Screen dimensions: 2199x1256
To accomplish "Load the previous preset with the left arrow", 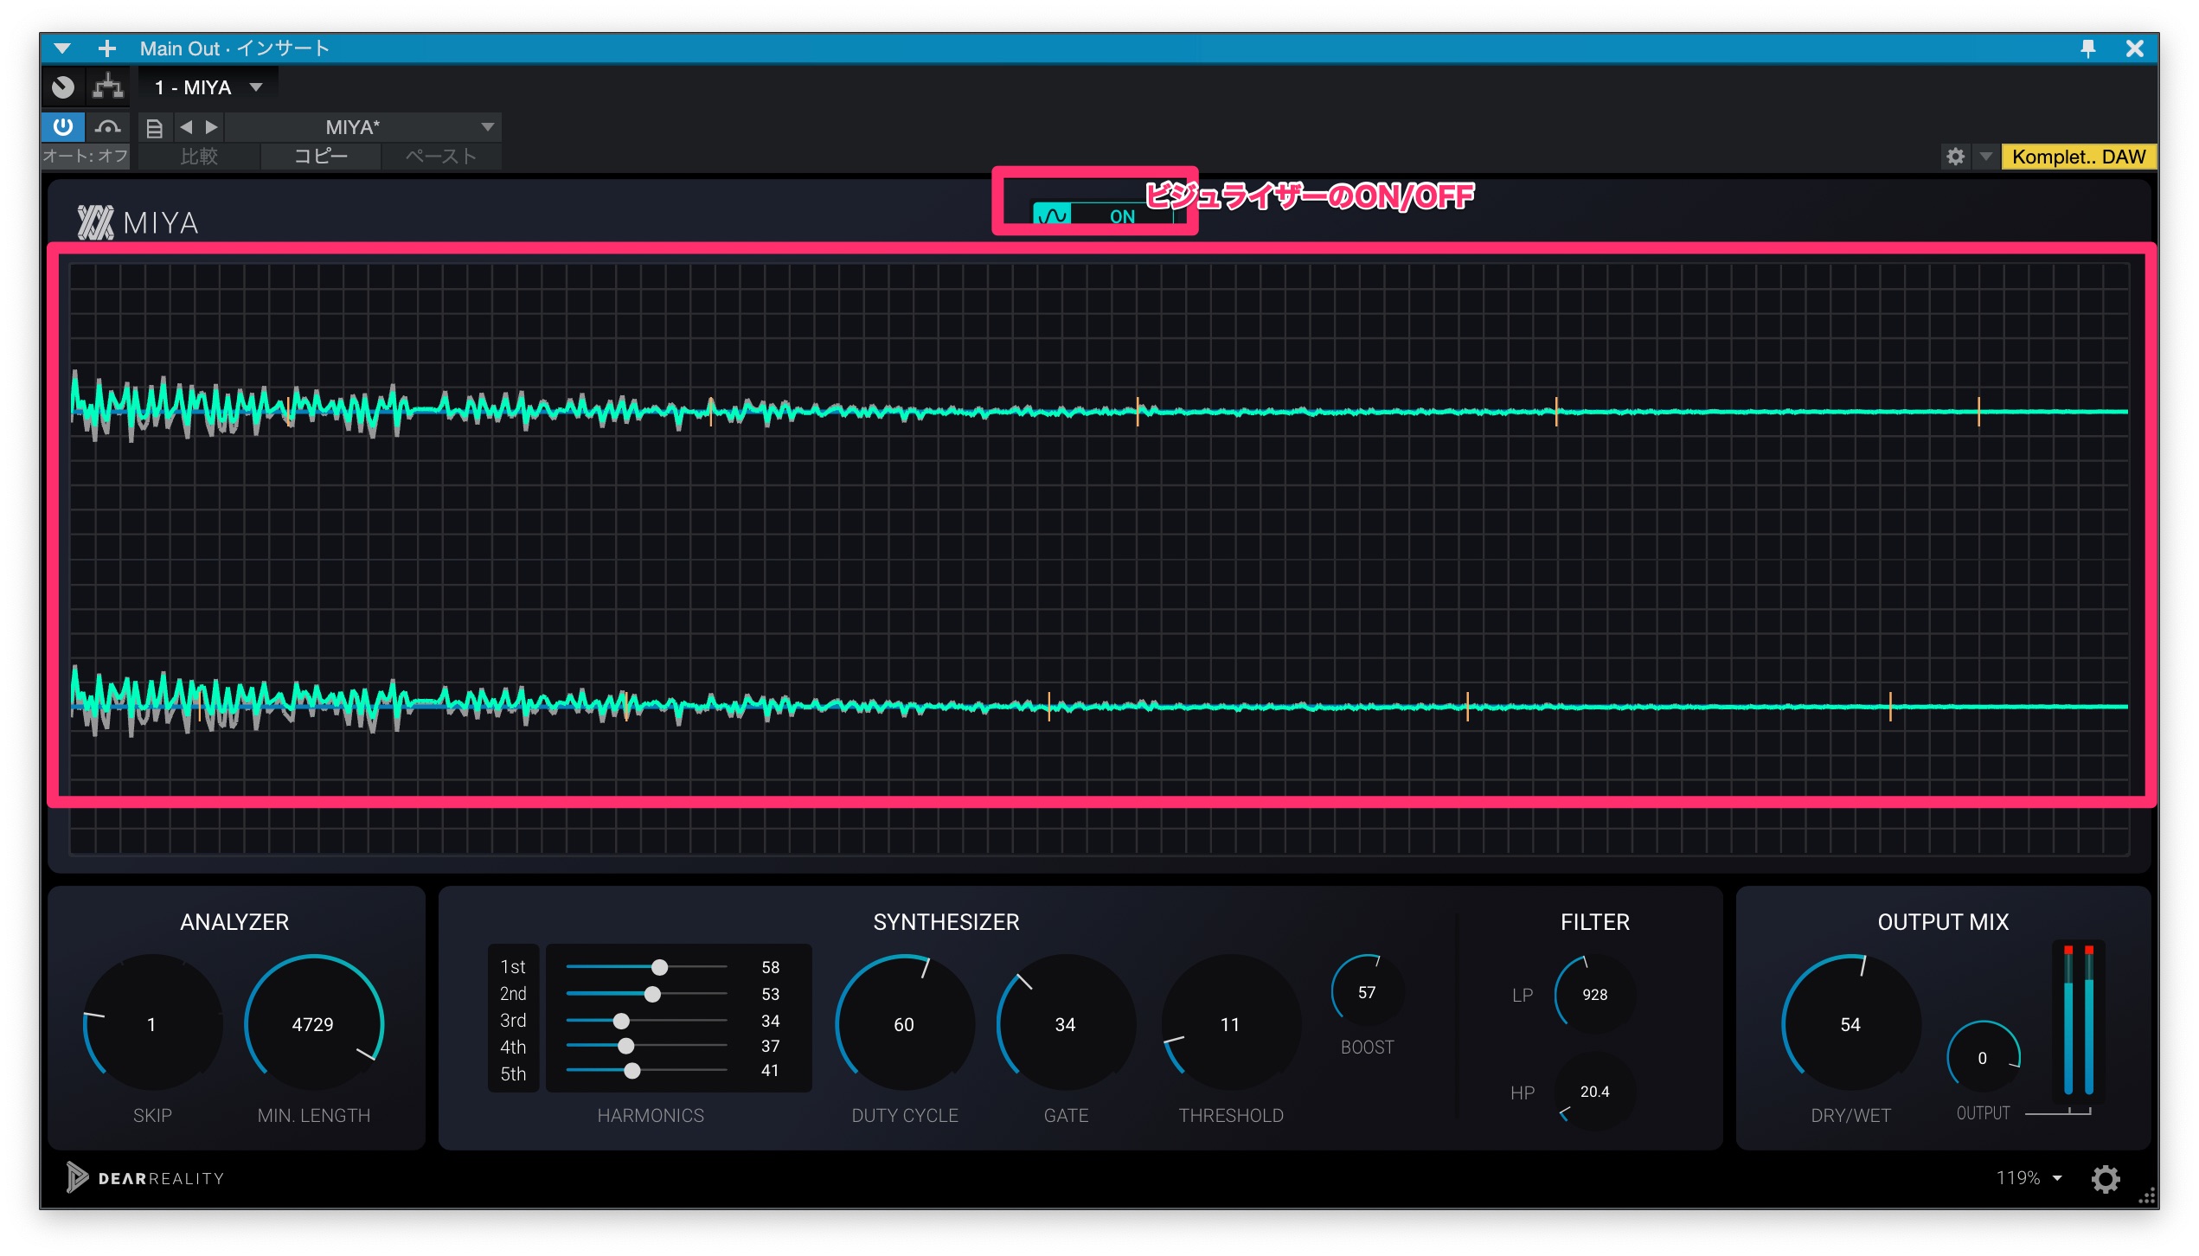I will pyautogui.click(x=186, y=127).
